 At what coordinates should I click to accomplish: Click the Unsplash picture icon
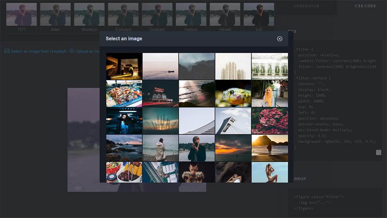(7, 51)
